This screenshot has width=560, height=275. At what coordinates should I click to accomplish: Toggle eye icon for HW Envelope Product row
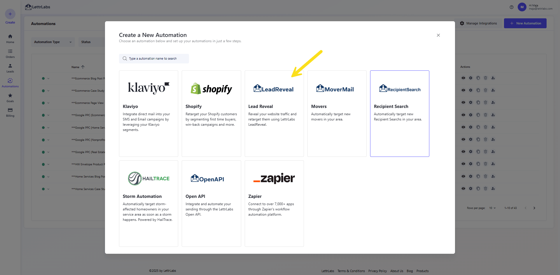coord(463,164)
